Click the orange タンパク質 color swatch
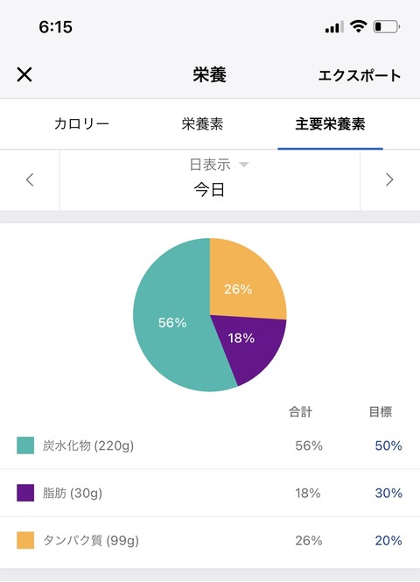The height and width of the screenshot is (582, 420). point(25,540)
